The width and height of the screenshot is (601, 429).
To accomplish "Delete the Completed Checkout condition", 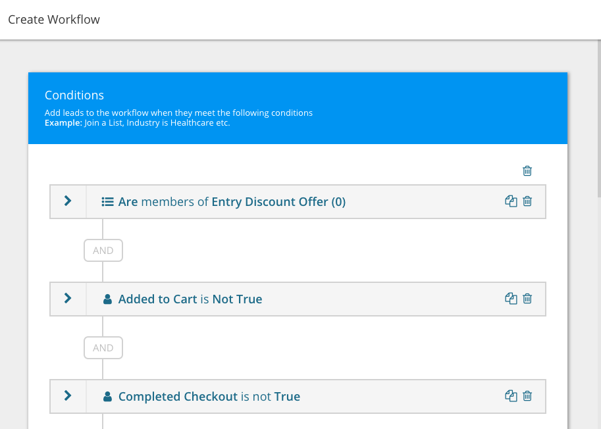I will pyautogui.click(x=527, y=395).
